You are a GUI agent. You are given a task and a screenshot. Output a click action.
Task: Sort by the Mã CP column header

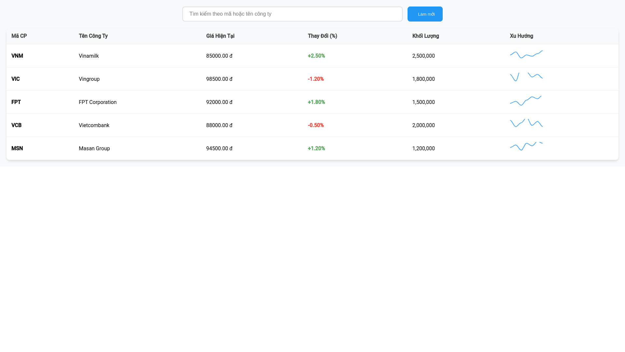pyautogui.click(x=19, y=36)
